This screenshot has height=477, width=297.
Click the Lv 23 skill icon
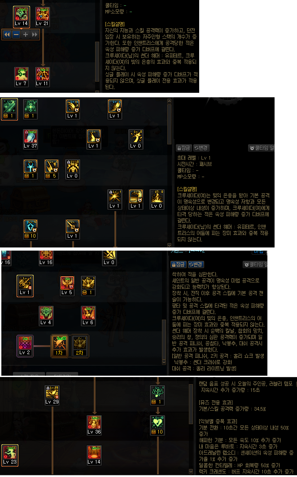pyautogui.click(x=10, y=455)
